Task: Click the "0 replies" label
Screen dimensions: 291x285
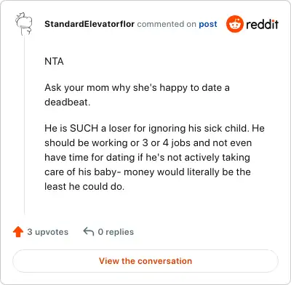Action: (116, 232)
